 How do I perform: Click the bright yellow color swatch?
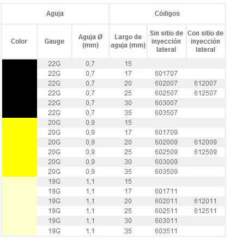point(20,147)
